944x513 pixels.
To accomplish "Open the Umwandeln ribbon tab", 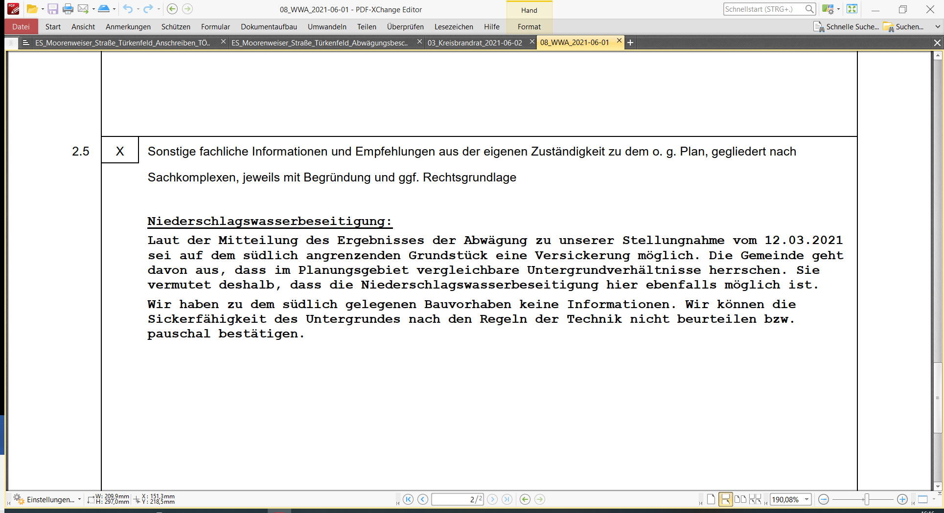I will (327, 27).
